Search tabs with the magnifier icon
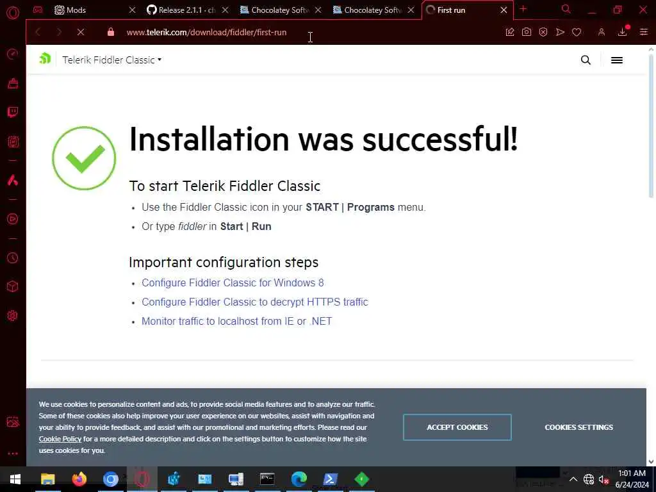Screen dimensions: 656x492 (x=566, y=9)
